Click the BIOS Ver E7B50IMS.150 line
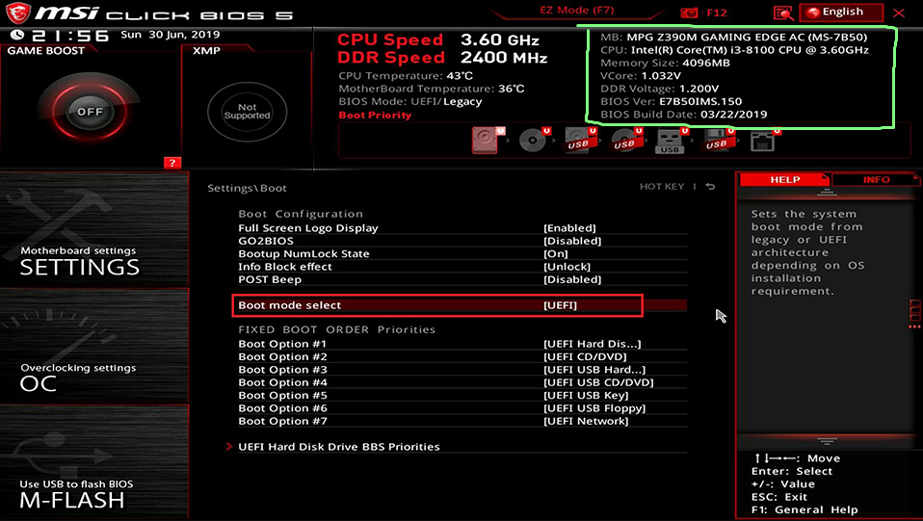 click(x=672, y=102)
